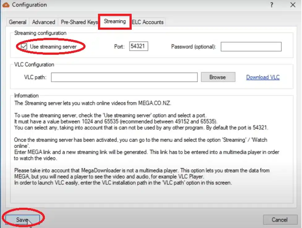Select the Pre-Shared Keys tab

click(79, 22)
